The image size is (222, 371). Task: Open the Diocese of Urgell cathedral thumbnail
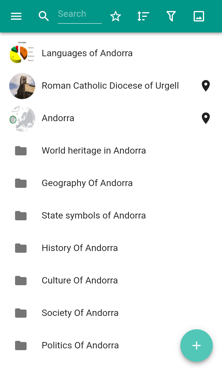pyautogui.click(x=22, y=86)
